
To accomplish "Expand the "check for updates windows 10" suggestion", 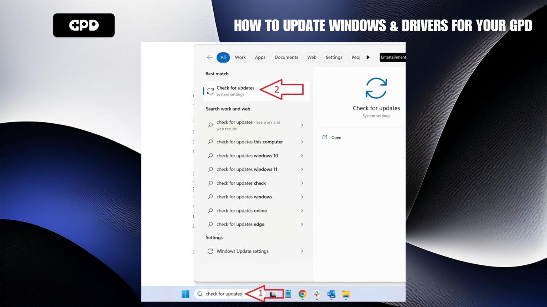I will coord(302,156).
